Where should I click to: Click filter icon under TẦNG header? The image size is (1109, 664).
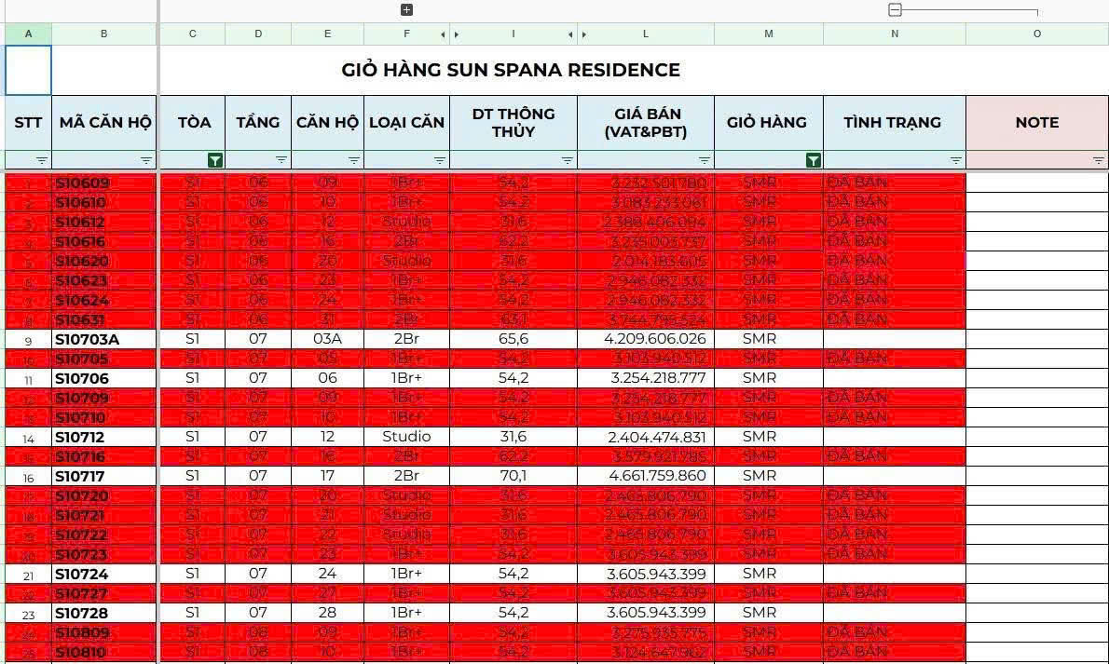[x=281, y=160]
